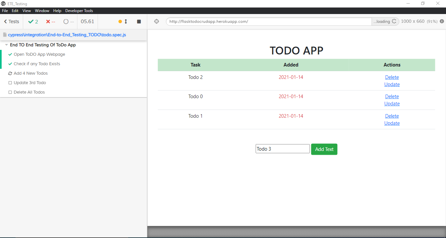The image size is (446, 238).
Task: Select the failed tests filter icon
Action: pyautogui.click(x=48, y=21)
